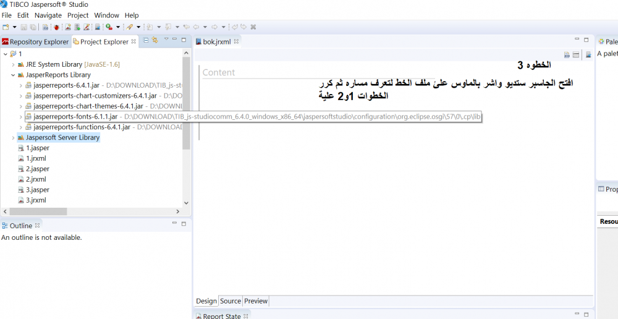618x319 pixels.
Task: Open the Project Explorer View Menu triangle
Action: [x=166, y=41]
